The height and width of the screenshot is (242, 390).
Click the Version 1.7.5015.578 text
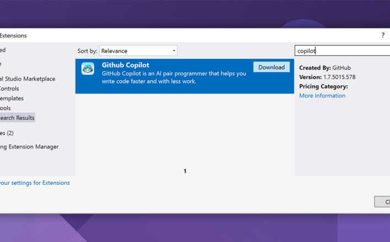pyautogui.click(x=327, y=77)
